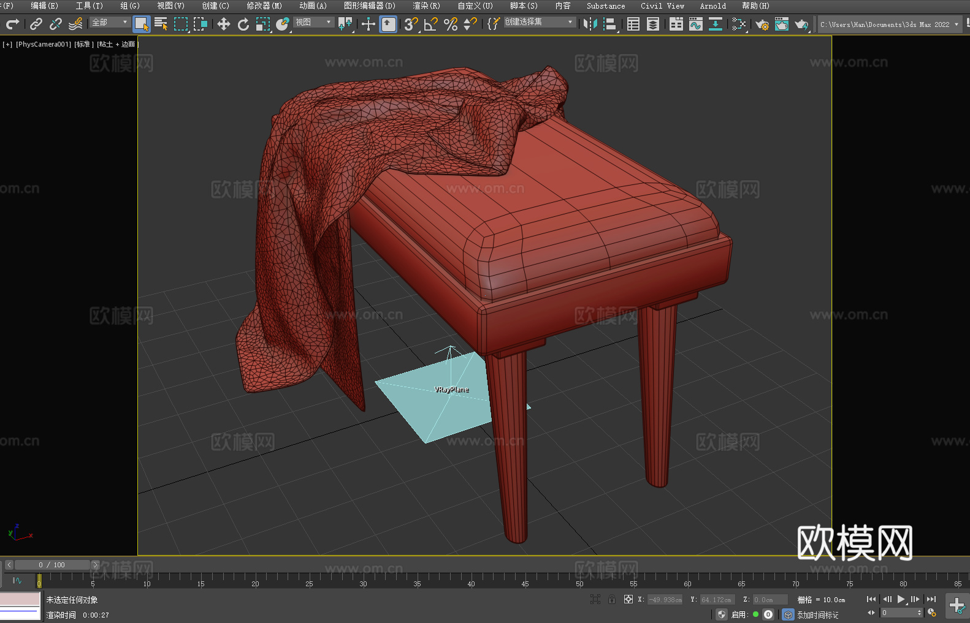Image resolution: width=970 pixels, height=623 pixels.
Task: Click Go to Start playback button
Action: tap(871, 599)
